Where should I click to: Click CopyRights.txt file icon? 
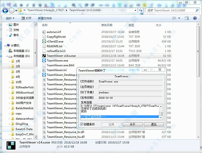click(44, 37)
